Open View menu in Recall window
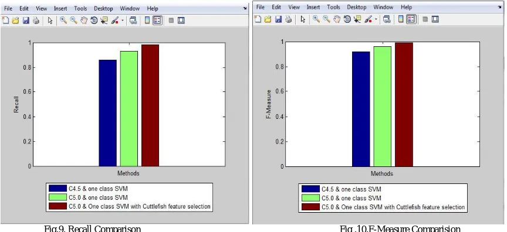Viewport: 507px width, 232px height. [x=41, y=8]
